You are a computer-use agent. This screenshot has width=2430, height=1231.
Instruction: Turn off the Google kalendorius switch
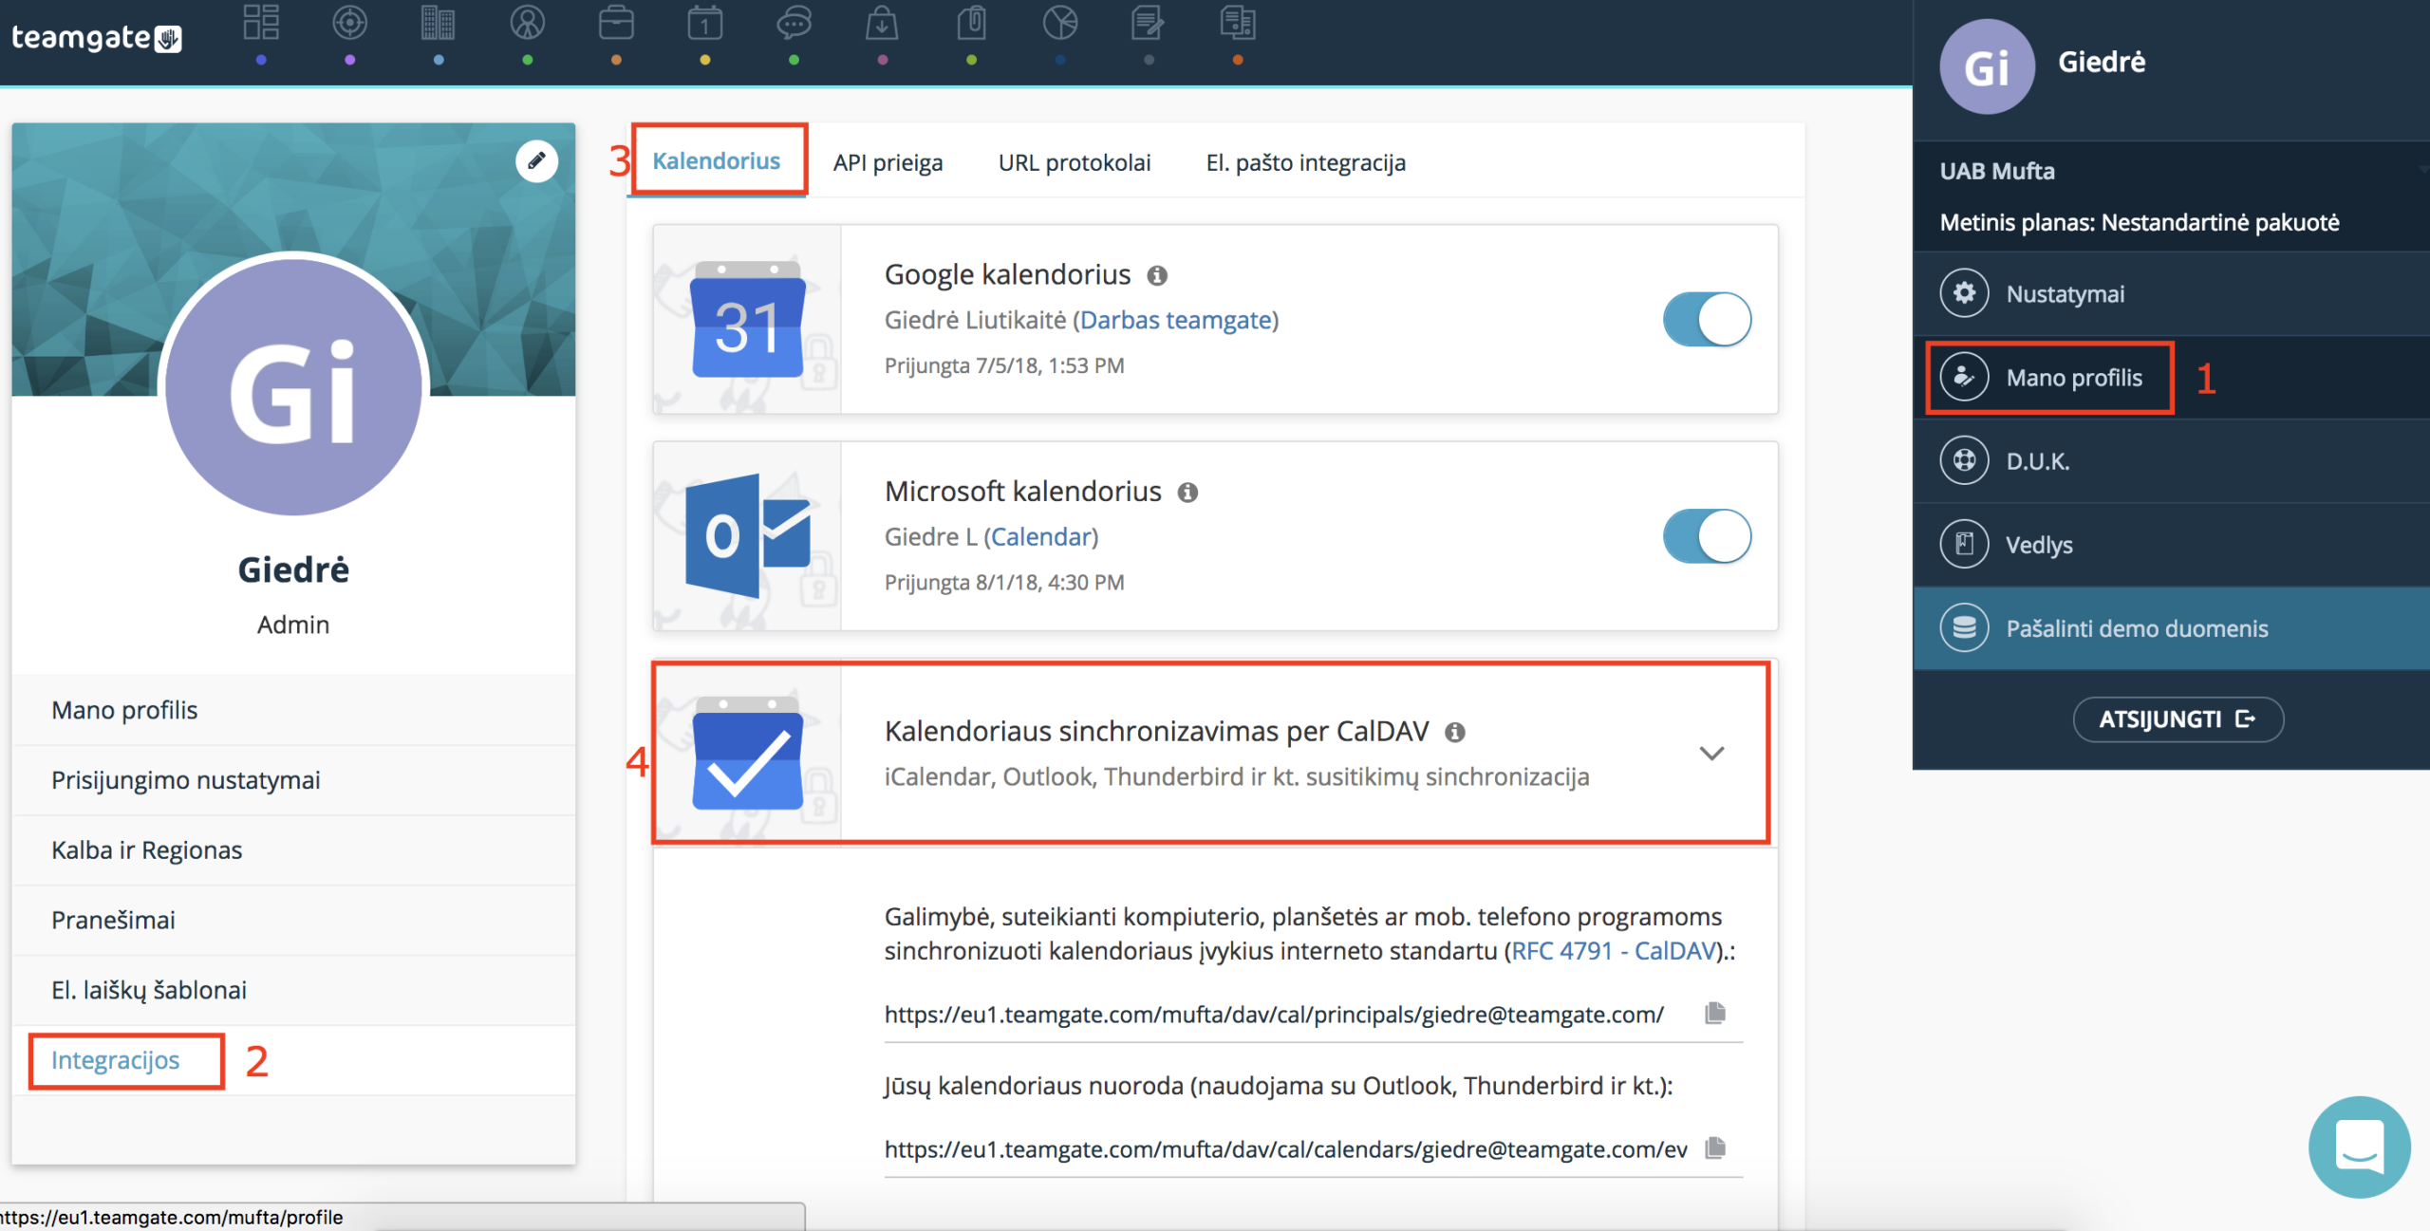pyautogui.click(x=1707, y=319)
